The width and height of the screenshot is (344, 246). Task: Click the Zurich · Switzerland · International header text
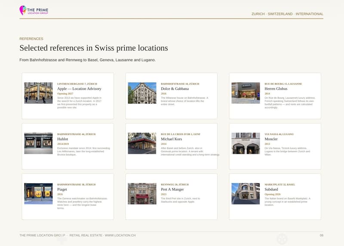[287, 14]
